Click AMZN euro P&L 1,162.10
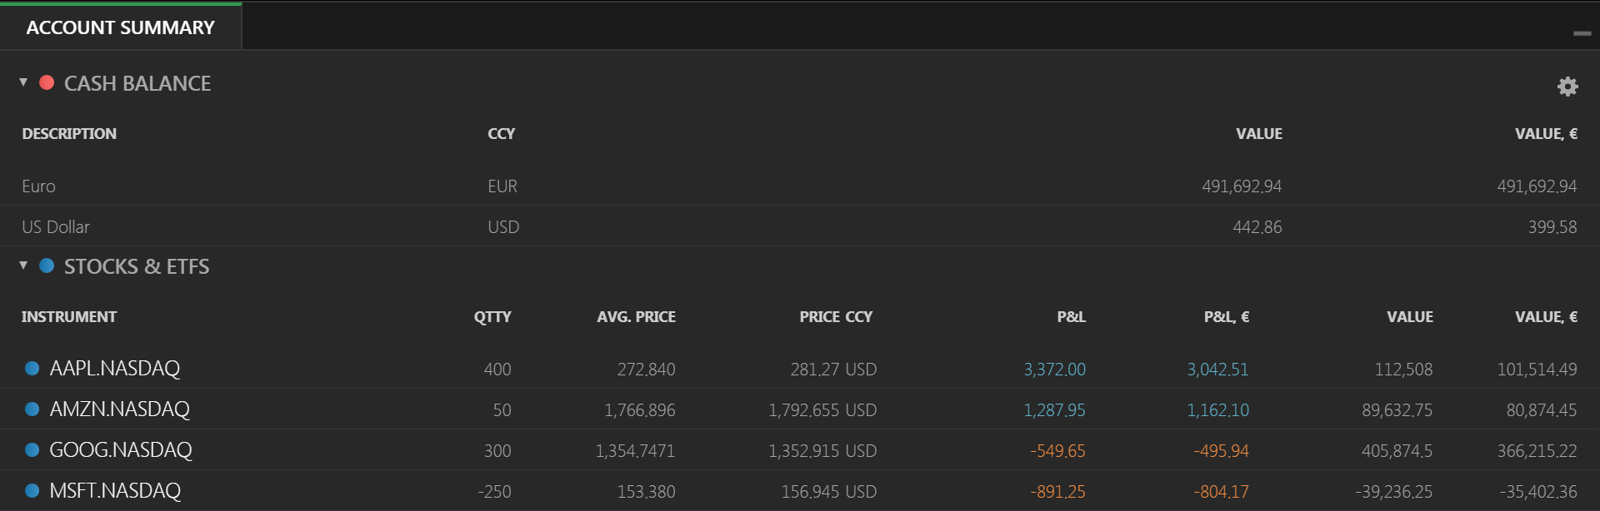 point(1217,410)
